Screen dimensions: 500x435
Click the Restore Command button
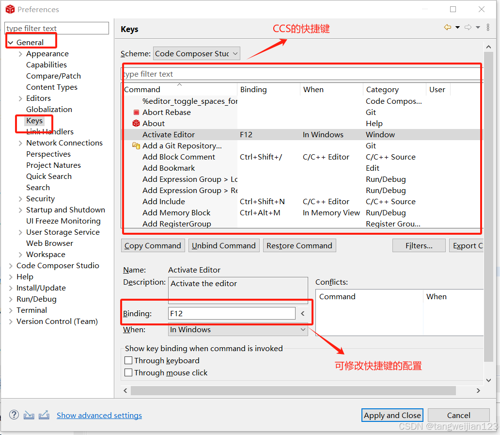click(x=299, y=245)
